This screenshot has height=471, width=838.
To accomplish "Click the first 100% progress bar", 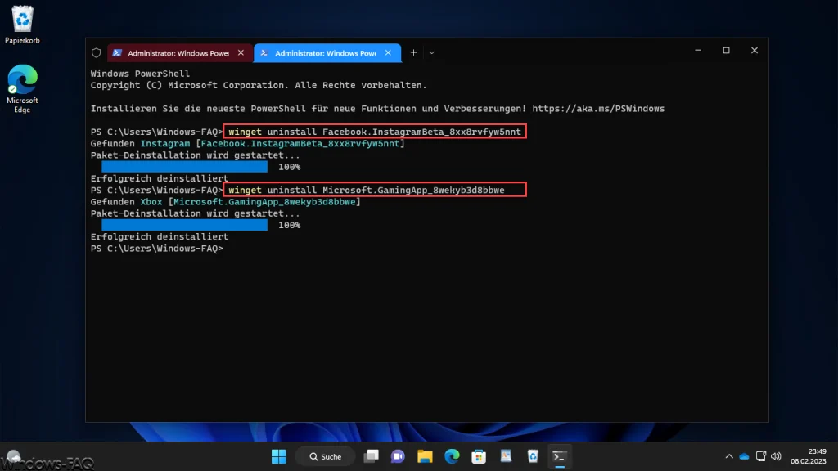I will pyautogui.click(x=184, y=167).
